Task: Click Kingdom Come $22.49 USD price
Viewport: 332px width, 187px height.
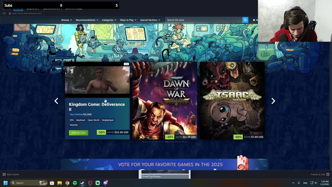Action: (x=121, y=132)
